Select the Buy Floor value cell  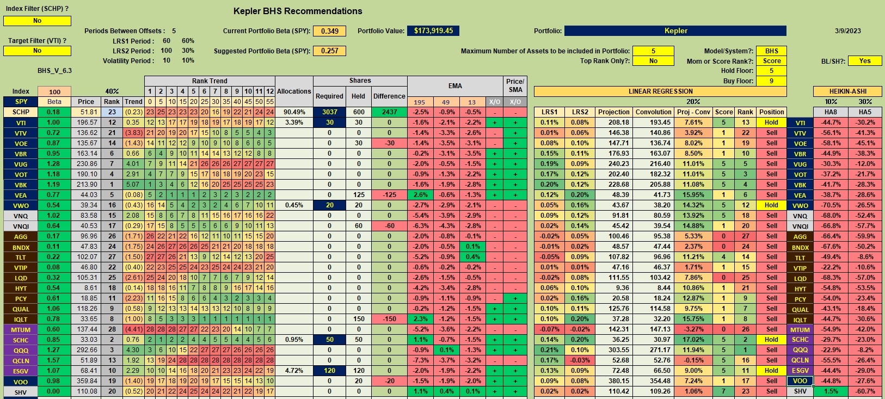pyautogui.click(x=771, y=81)
